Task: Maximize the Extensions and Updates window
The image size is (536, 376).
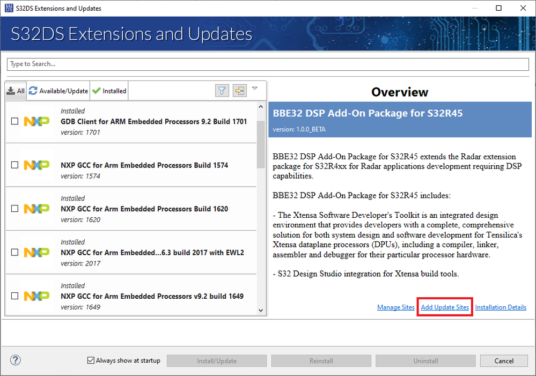Action: point(499,8)
